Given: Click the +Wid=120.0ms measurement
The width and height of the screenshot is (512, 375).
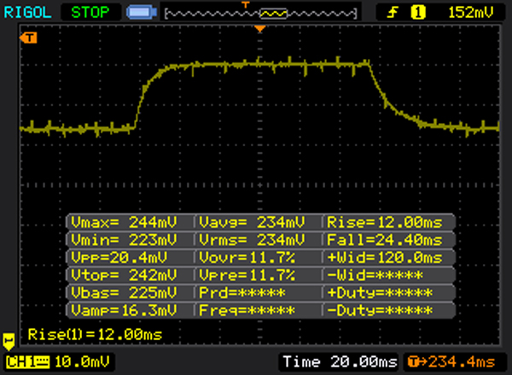Looking at the screenshot, I should coord(385,258).
